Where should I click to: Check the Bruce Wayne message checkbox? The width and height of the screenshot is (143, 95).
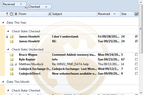point(136,55)
